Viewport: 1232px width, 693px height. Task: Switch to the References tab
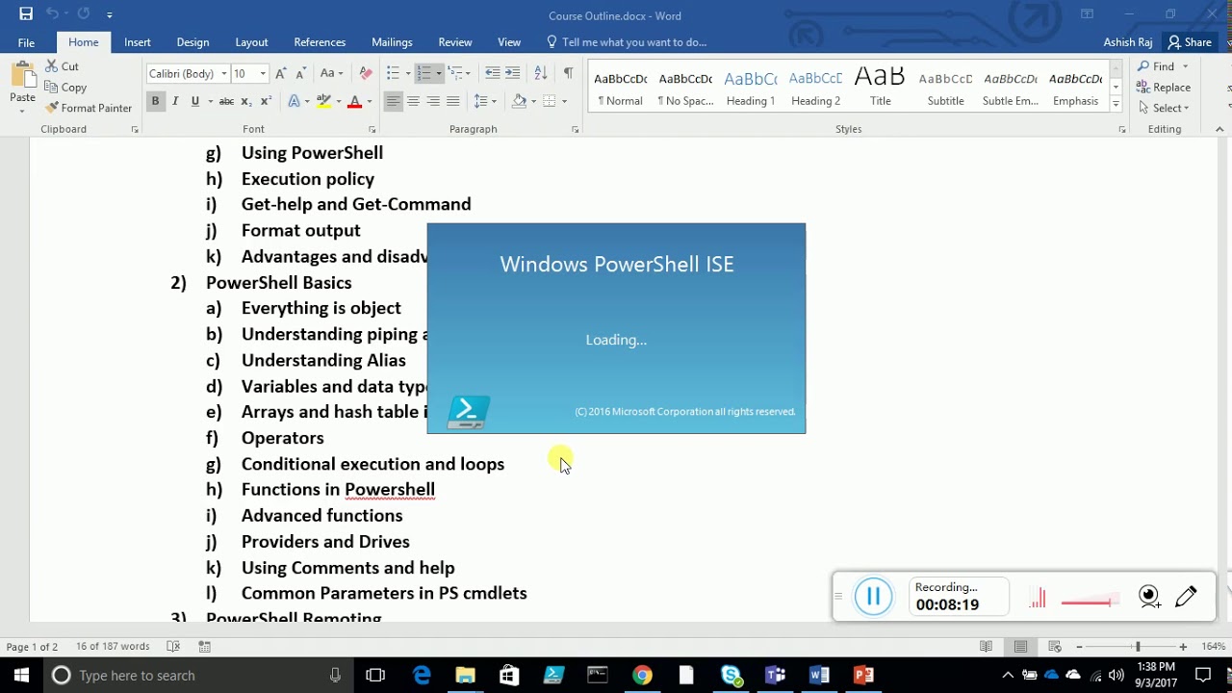[320, 42]
